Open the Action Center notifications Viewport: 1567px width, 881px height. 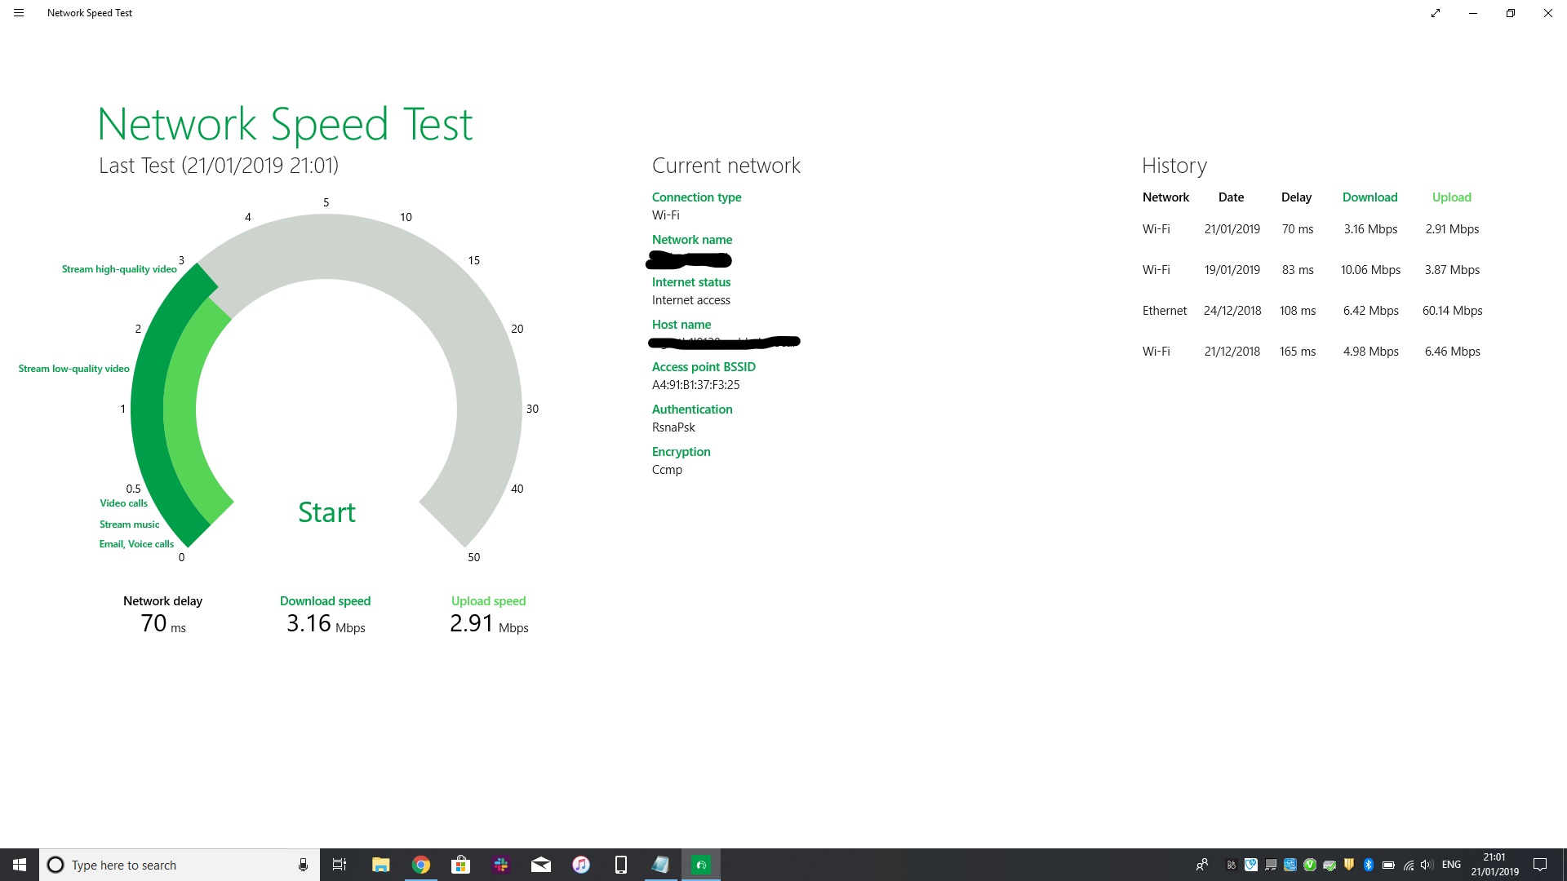pos(1540,865)
